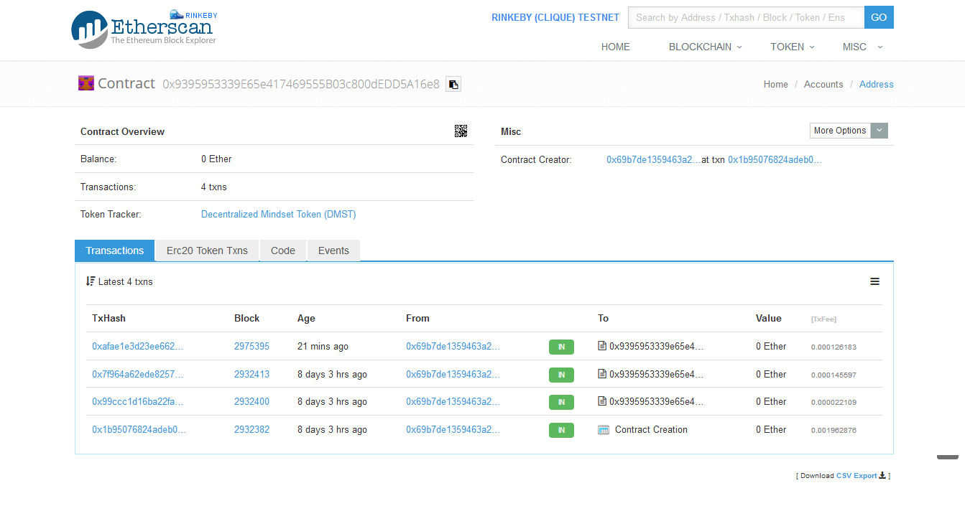Click the contract identicon beside Contract heading
Viewport: 965px width, 529px height.
click(x=86, y=83)
